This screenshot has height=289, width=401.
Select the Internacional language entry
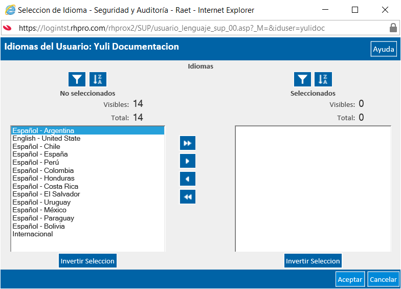(88, 234)
